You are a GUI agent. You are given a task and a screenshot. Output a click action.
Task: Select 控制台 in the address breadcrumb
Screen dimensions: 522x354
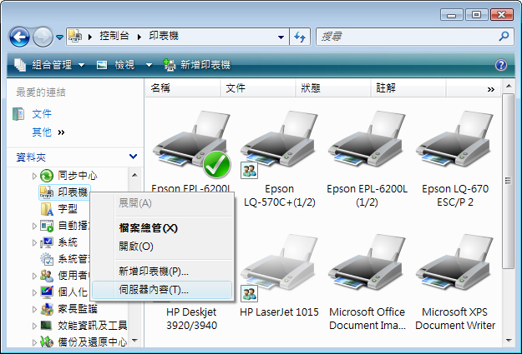tap(114, 36)
